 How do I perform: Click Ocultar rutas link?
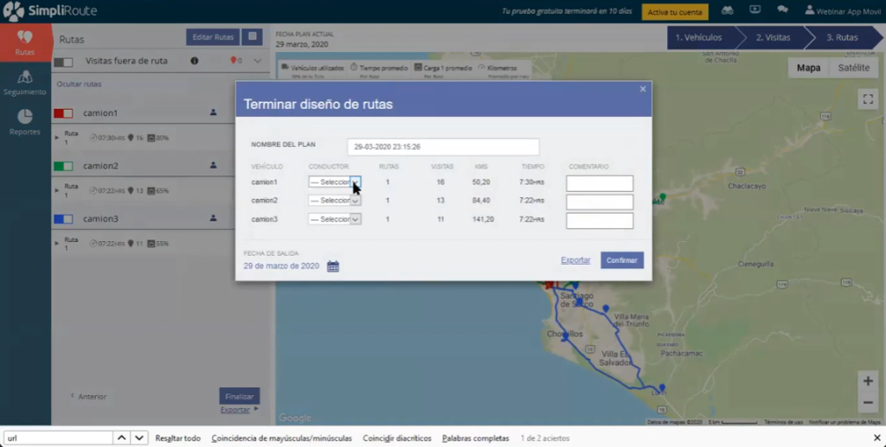point(79,84)
